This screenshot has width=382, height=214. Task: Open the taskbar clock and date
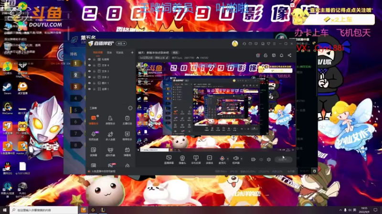[x=364, y=210]
